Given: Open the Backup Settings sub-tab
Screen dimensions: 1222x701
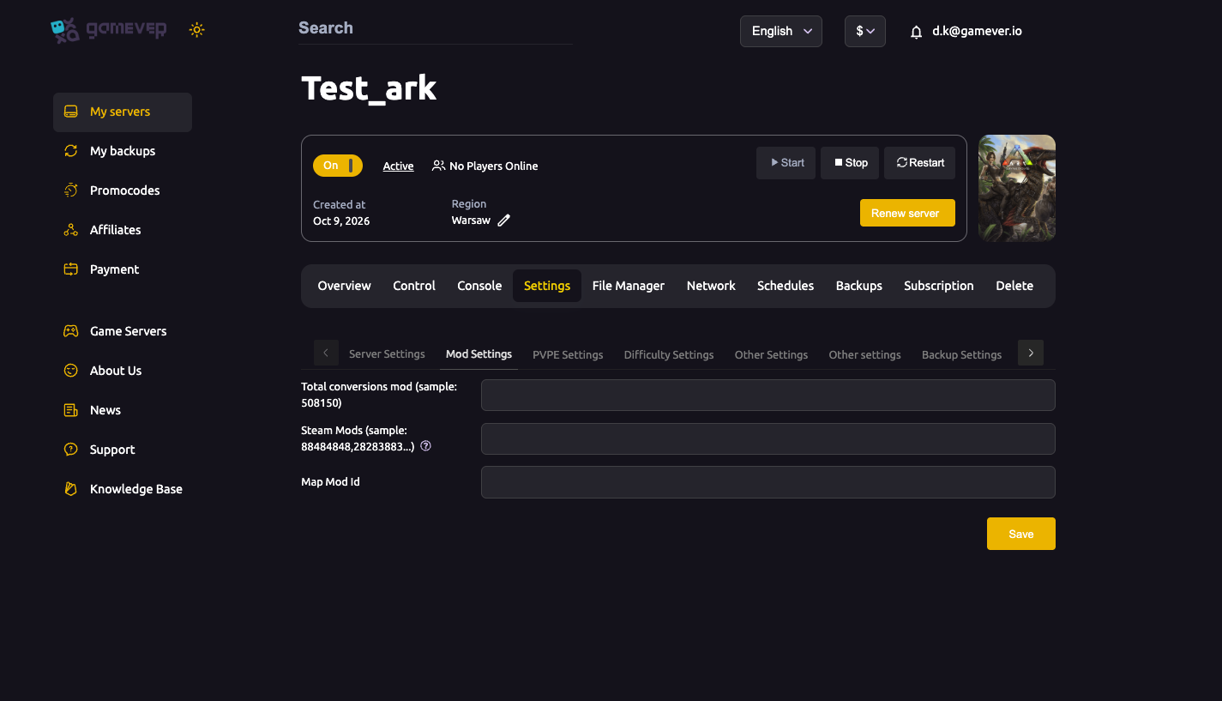Looking at the screenshot, I should (961, 354).
